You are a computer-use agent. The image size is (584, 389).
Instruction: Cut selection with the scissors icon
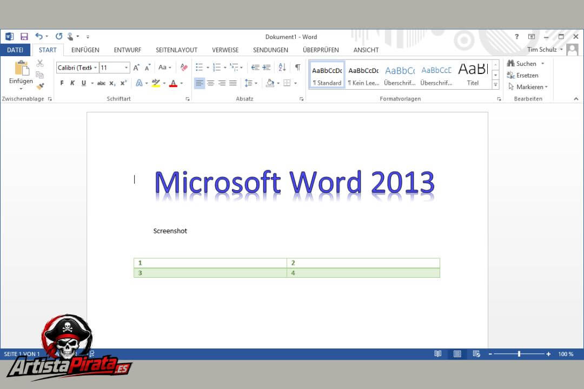click(x=40, y=63)
